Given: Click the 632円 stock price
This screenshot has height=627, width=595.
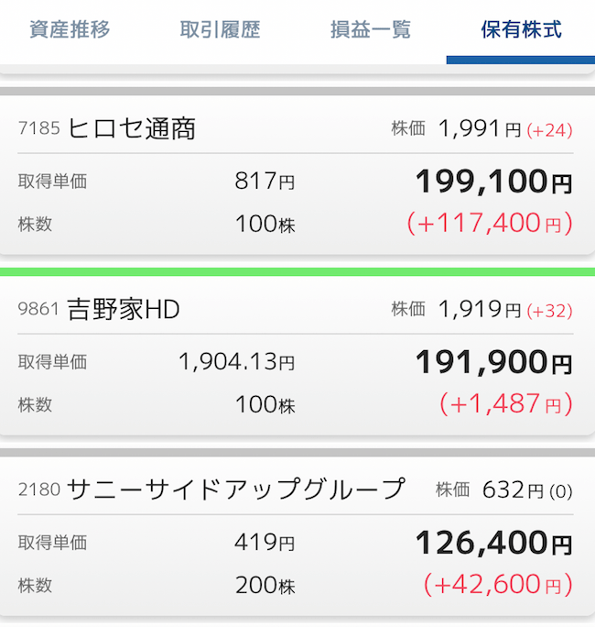Looking at the screenshot, I should (513, 489).
